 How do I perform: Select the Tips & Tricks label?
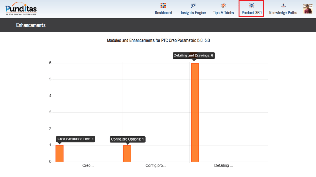[223, 13]
